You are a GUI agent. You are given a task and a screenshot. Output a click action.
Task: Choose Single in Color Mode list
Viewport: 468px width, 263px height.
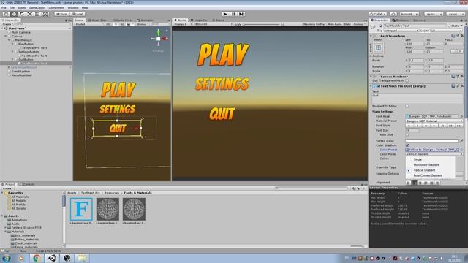(418, 159)
